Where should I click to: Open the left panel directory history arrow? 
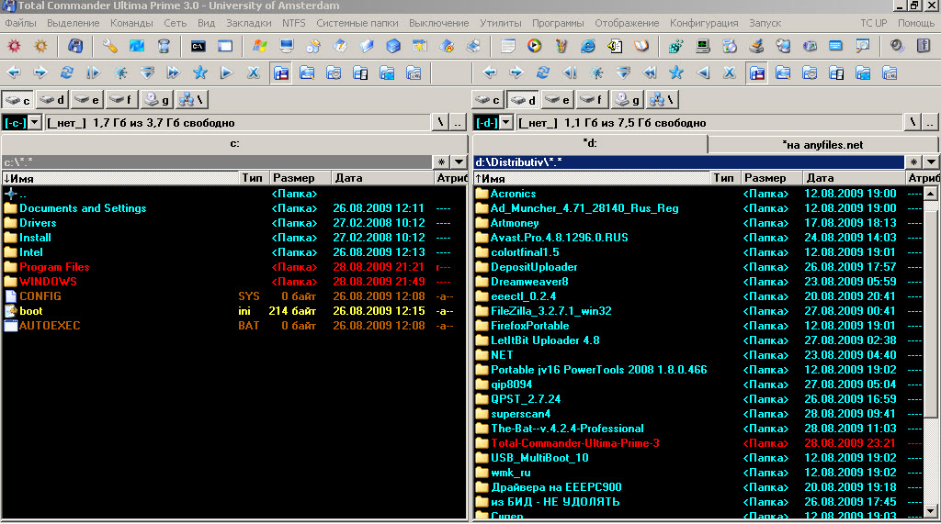[x=459, y=162]
